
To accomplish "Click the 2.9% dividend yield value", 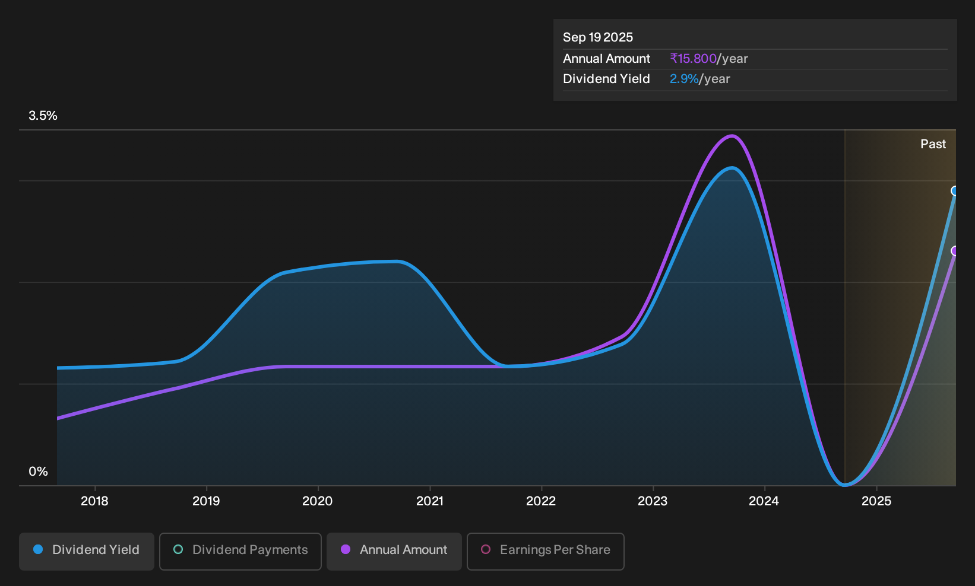I will tap(684, 79).
